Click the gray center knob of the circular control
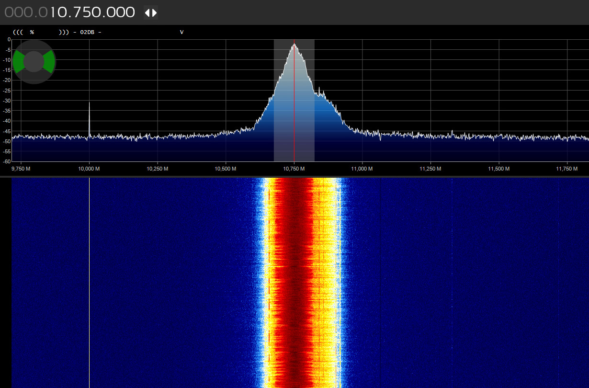Image resolution: width=589 pixels, height=388 pixels. coord(34,62)
